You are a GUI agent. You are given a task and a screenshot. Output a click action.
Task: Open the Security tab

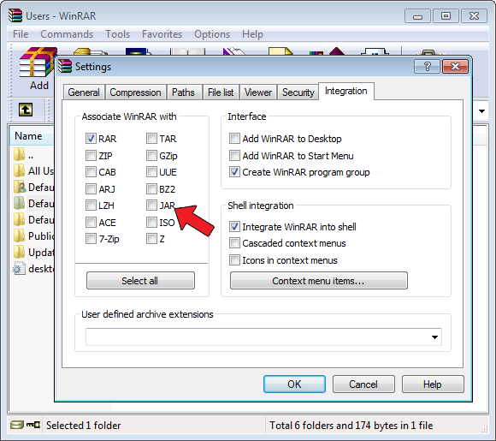(298, 92)
